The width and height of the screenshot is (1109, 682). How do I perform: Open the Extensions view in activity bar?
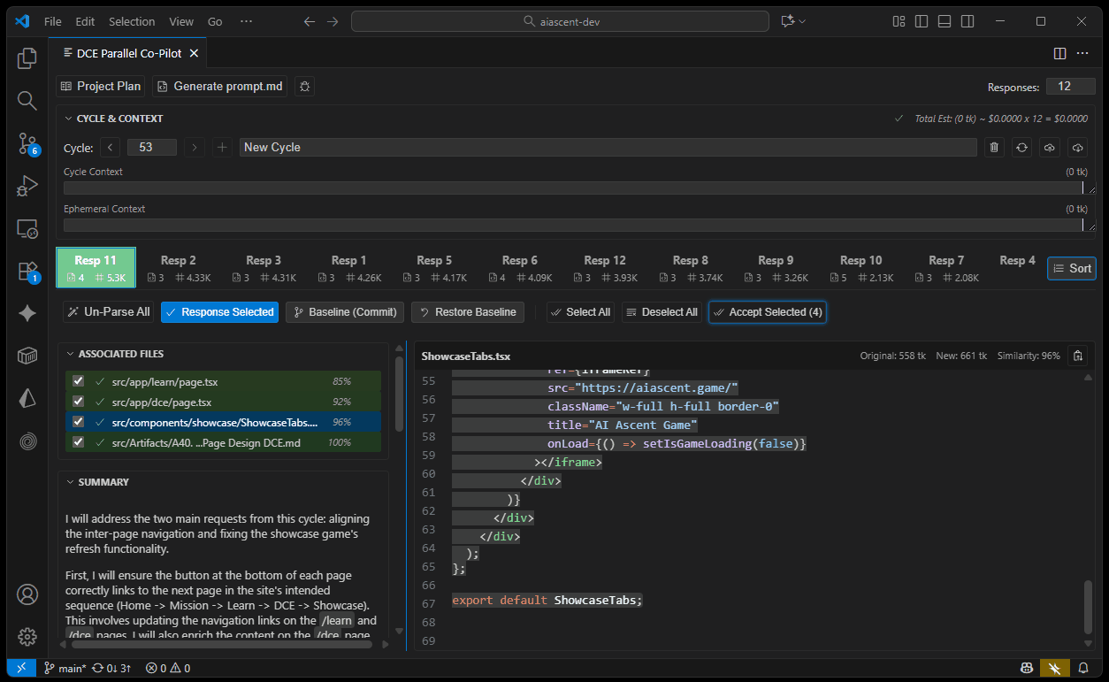[27, 271]
